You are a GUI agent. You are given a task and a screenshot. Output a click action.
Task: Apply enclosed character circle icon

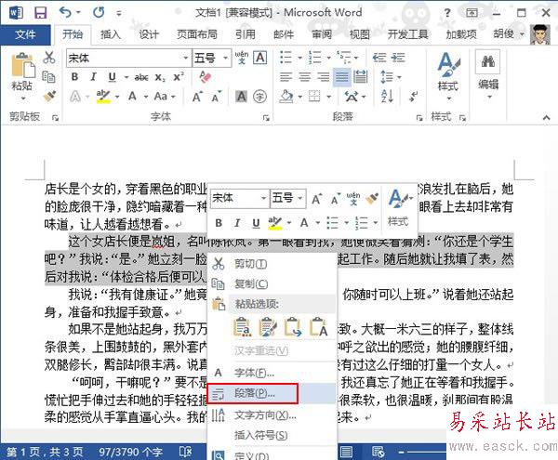259,97
